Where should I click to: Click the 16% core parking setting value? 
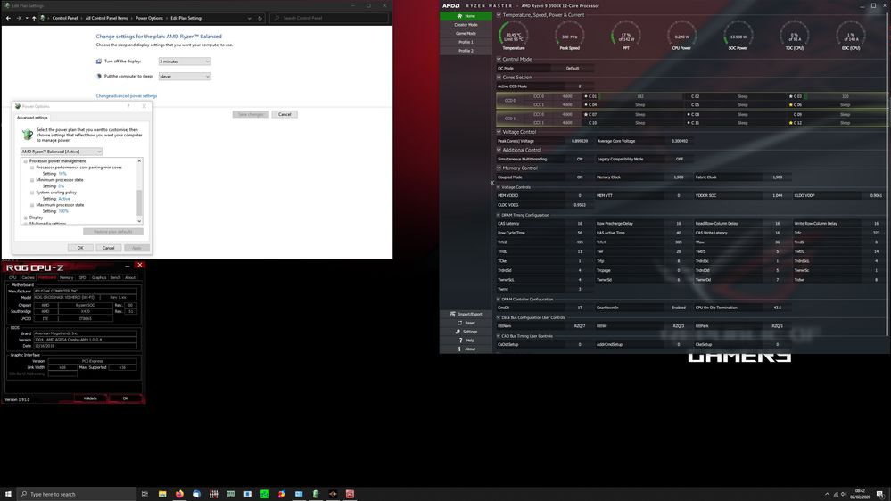click(x=62, y=174)
